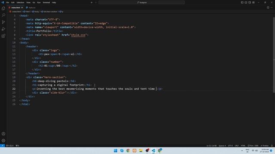Open the Accounts menu icon
Image resolution: width=275 pixels, height=154 pixels.
click(3, 134)
